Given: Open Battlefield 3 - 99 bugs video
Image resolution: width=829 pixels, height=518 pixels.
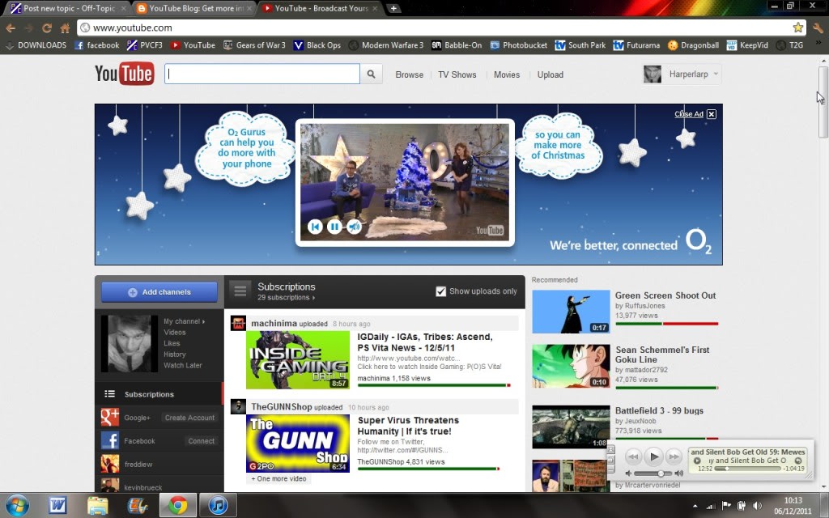Looking at the screenshot, I should [659, 410].
